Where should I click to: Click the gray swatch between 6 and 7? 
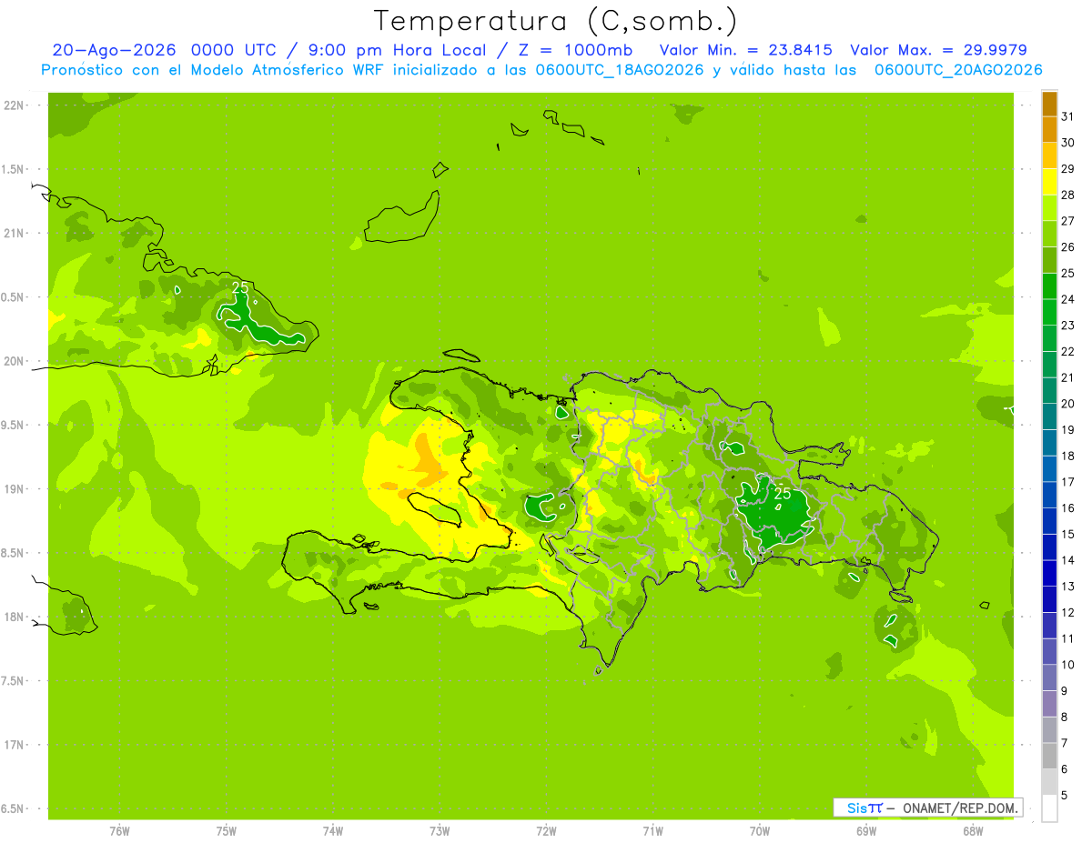pyautogui.click(x=1049, y=756)
